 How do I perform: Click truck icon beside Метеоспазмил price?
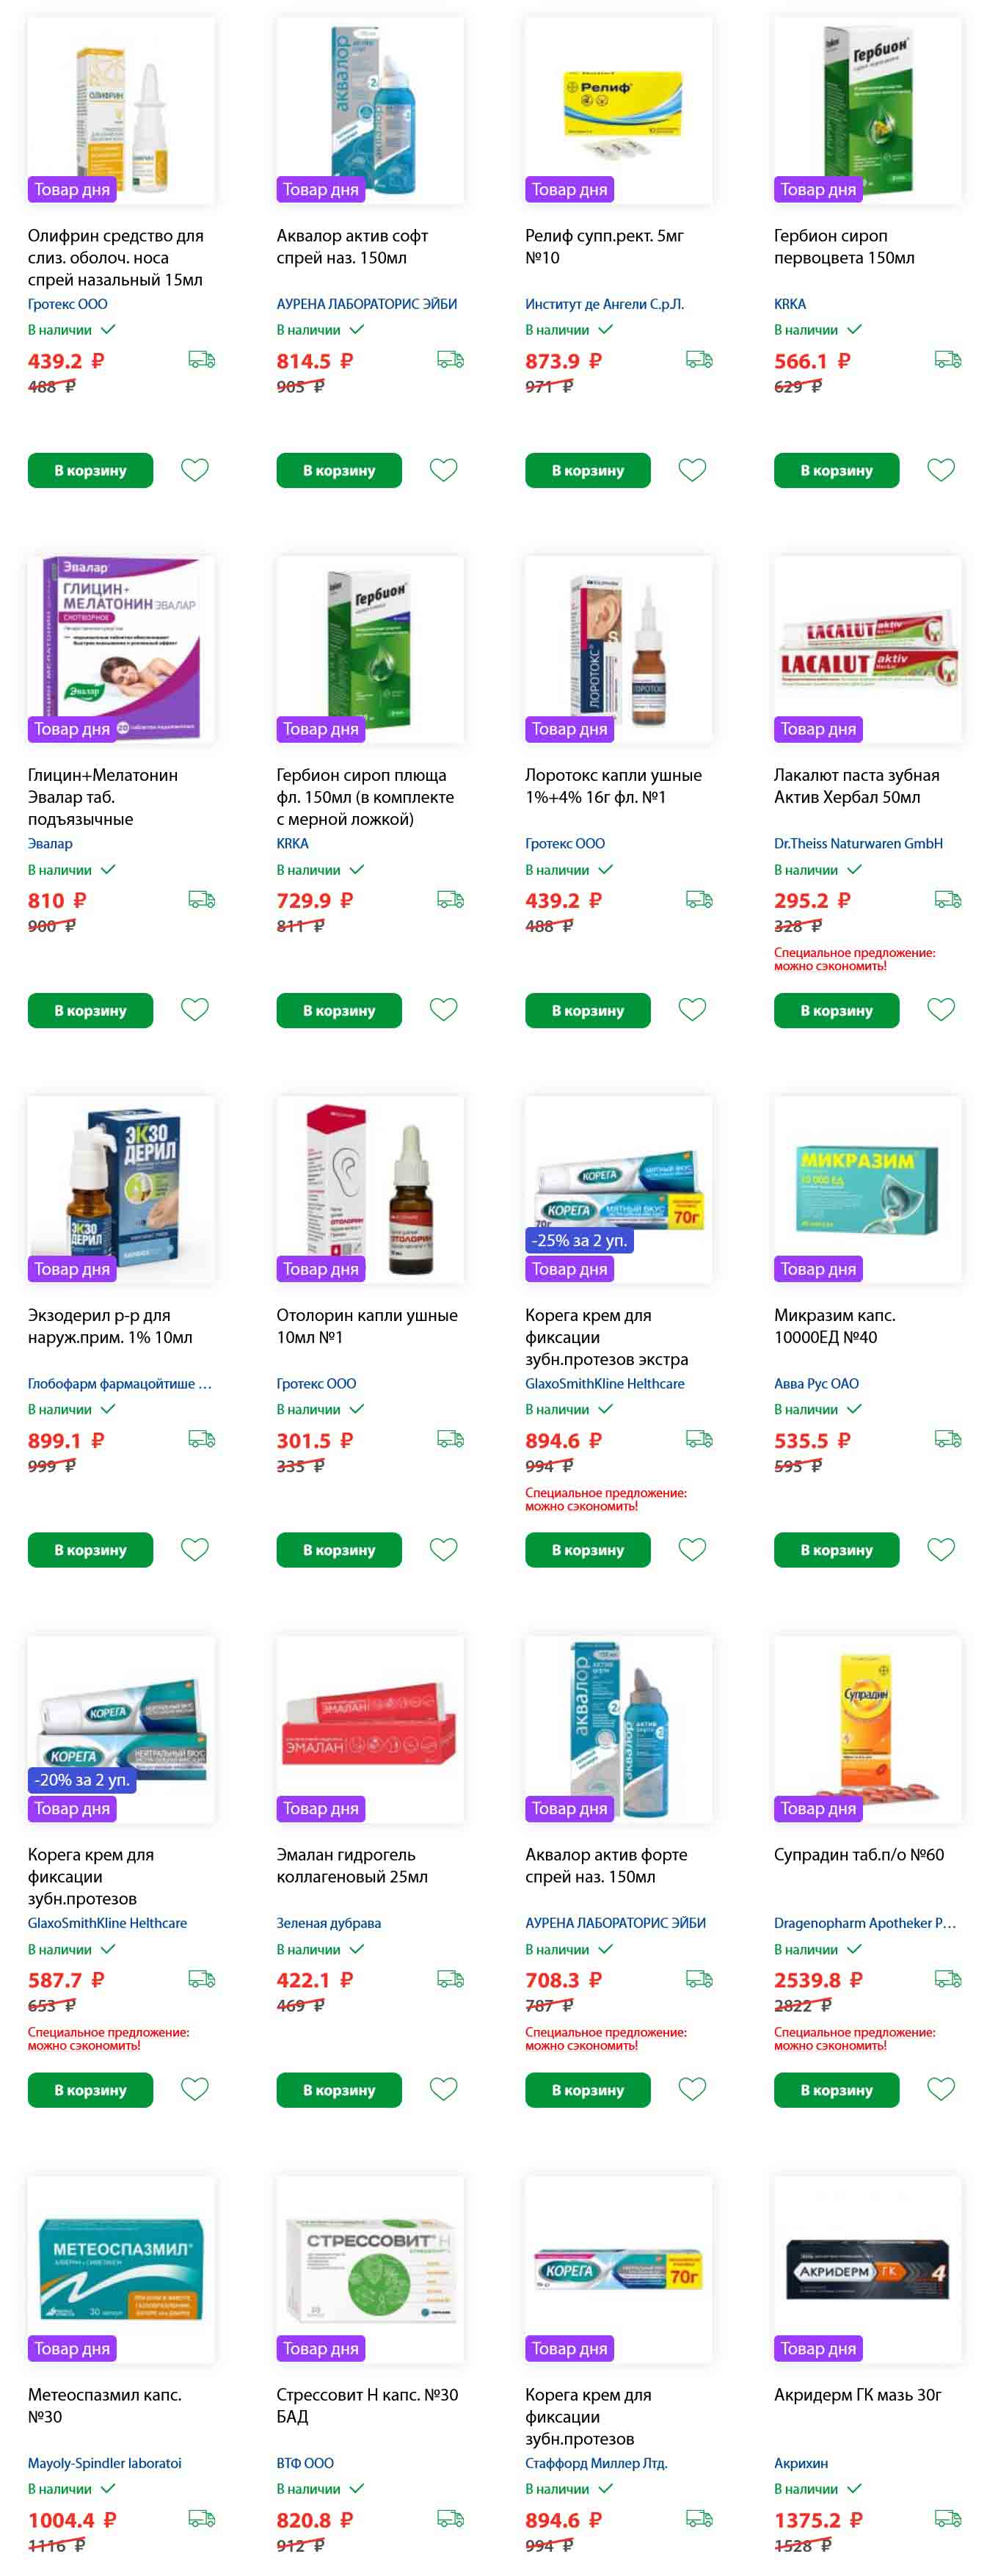coord(202,2518)
